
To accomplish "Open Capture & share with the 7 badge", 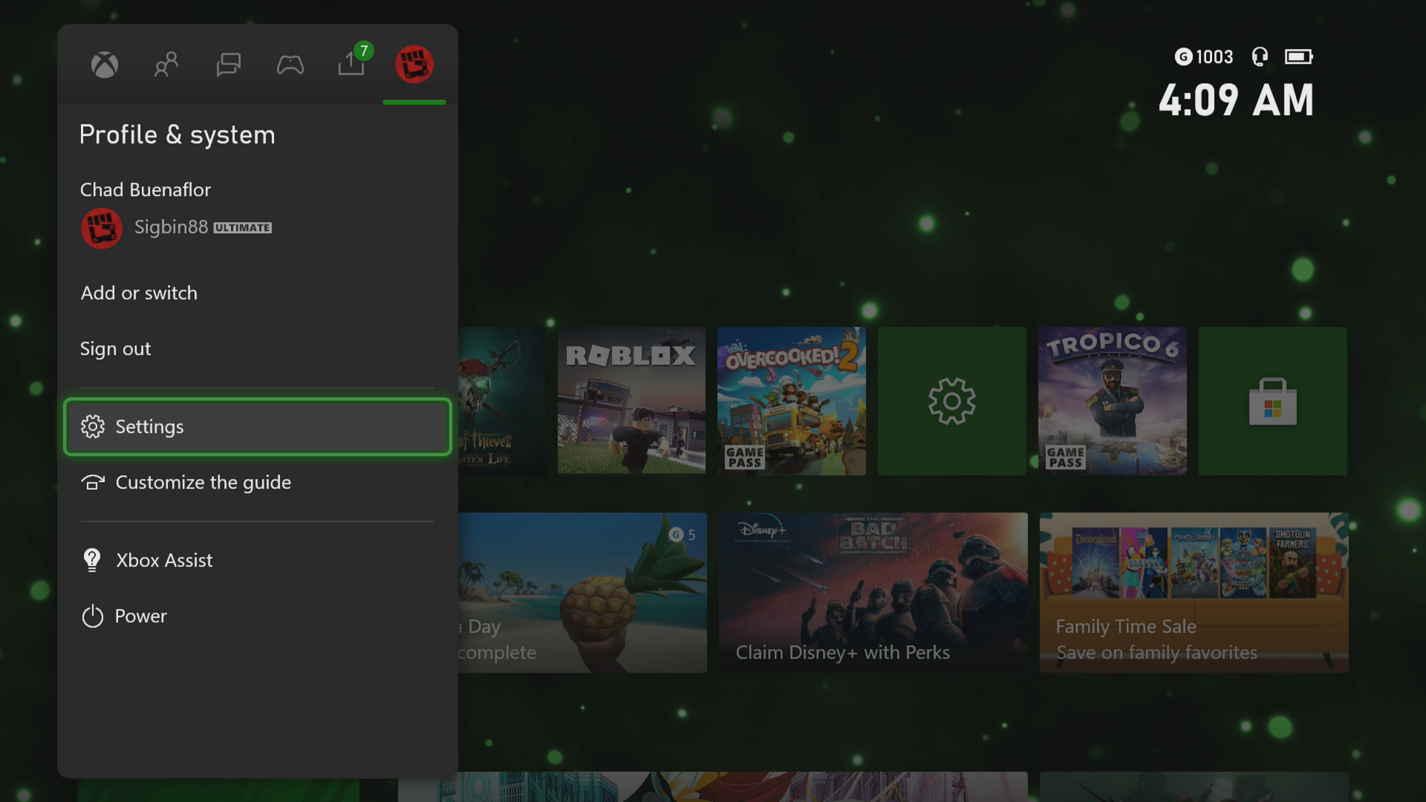I will click(x=351, y=65).
